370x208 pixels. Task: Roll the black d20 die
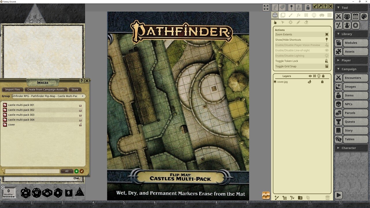pyautogui.click(x=25, y=192)
